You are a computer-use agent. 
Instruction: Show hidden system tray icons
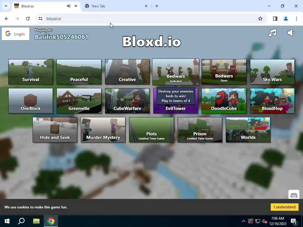point(244,221)
